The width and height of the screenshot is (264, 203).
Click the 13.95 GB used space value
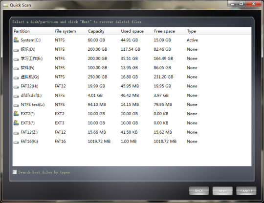point(129,68)
